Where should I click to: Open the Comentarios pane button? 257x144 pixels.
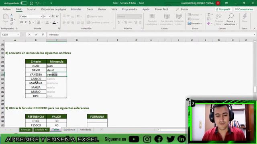pos(244,9)
